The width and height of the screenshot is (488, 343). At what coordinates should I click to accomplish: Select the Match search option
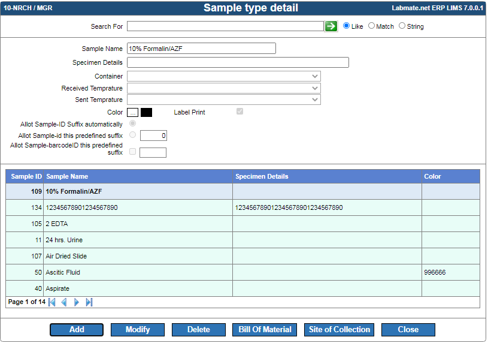click(x=371, y=26)
